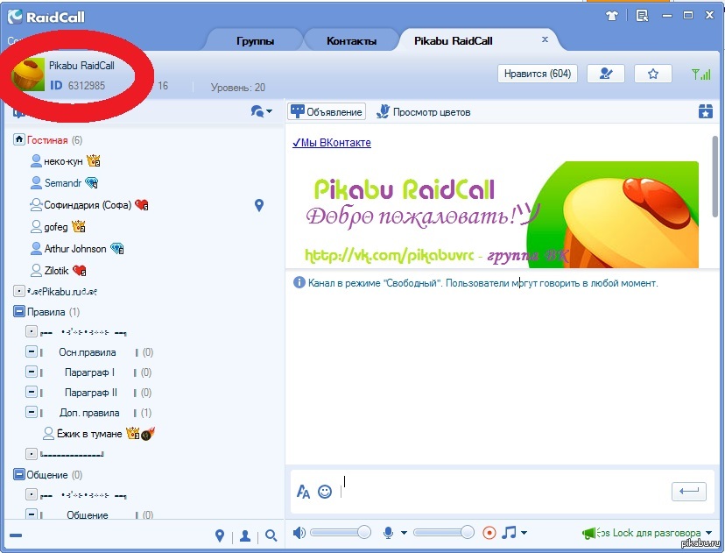Click the music note karaoke icon
The width and height of the screenshot is (725, 553).
point(509,532)
